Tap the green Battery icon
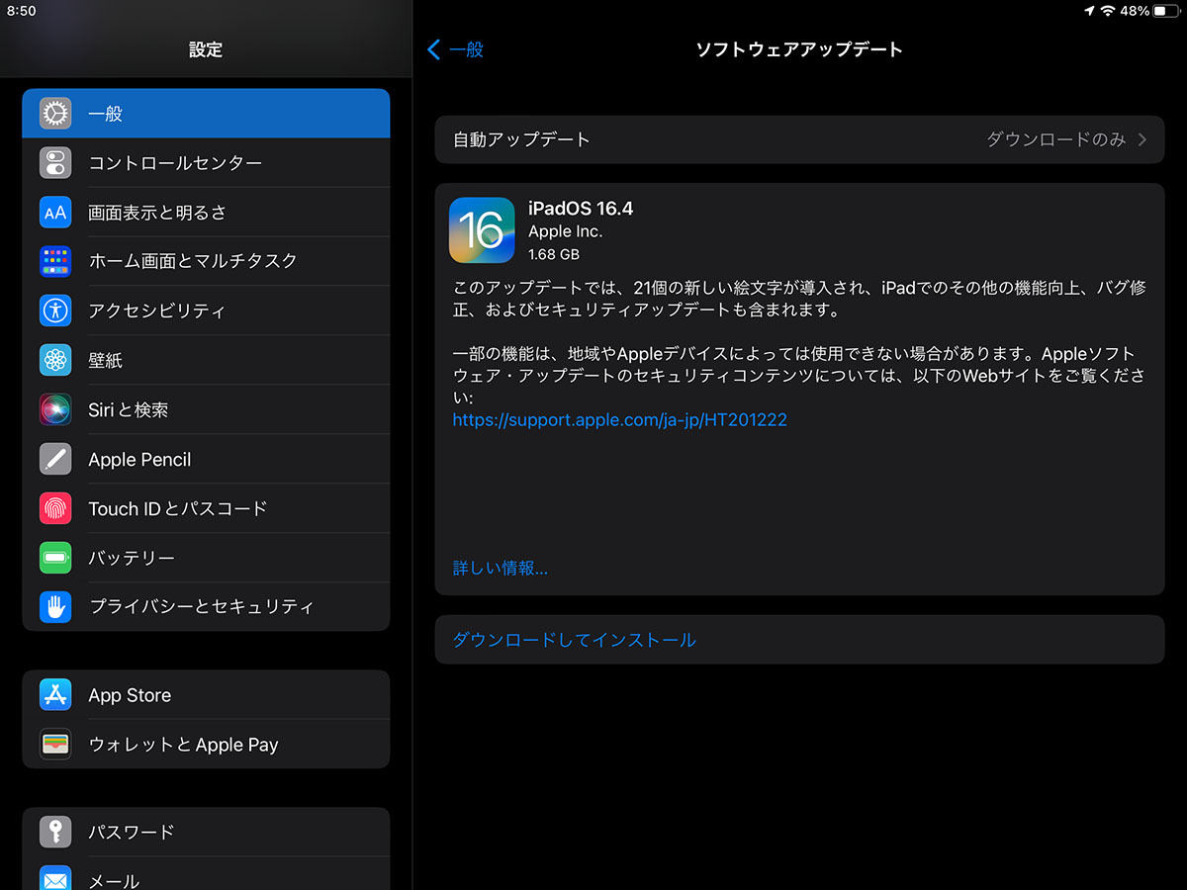 click(x=55, y=558)
